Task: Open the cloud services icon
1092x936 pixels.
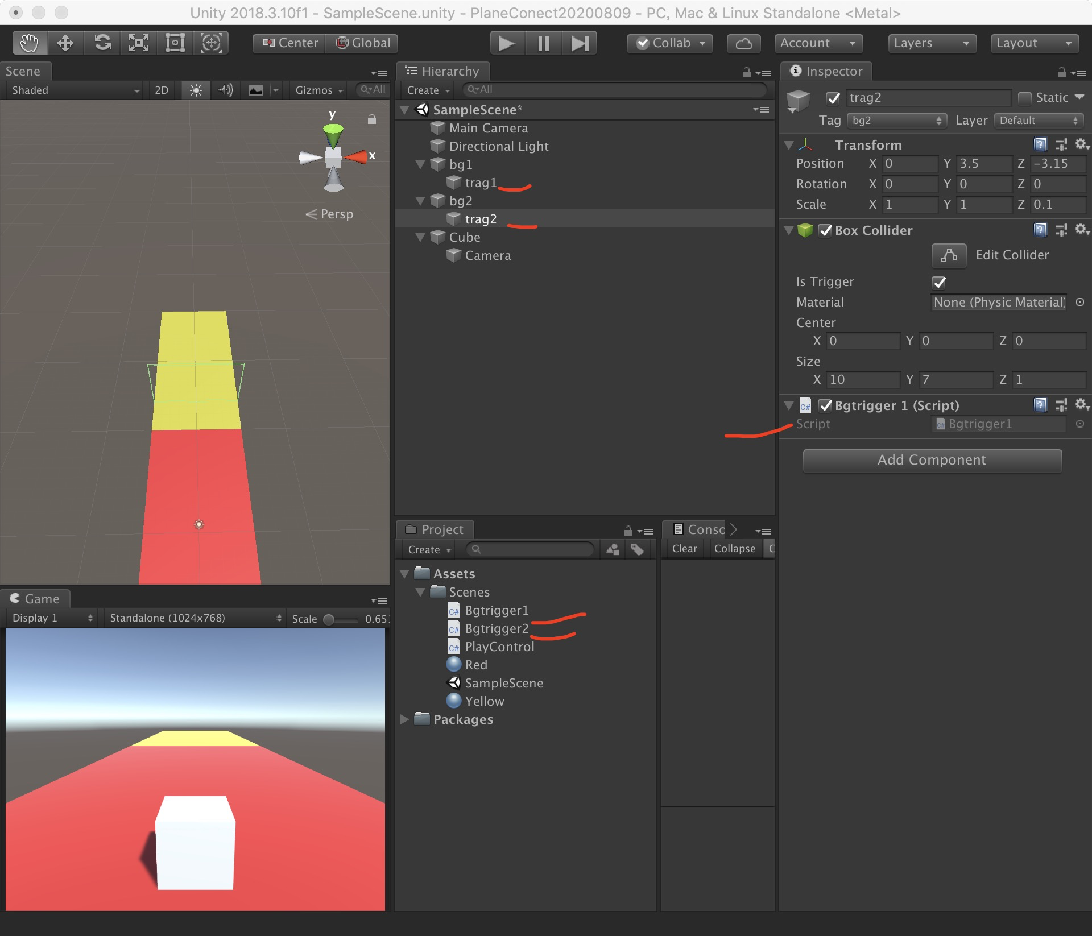Action: tap(743, 43)
